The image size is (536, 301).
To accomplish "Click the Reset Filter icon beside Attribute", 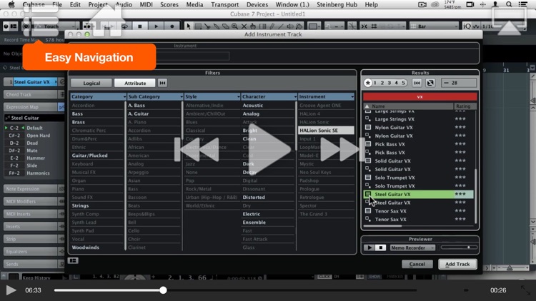I will click(162, 83).
